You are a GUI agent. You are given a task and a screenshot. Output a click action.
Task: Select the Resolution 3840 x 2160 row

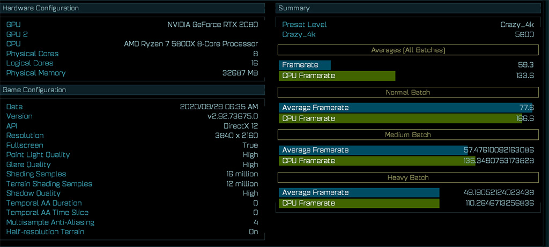coord(132,136)
